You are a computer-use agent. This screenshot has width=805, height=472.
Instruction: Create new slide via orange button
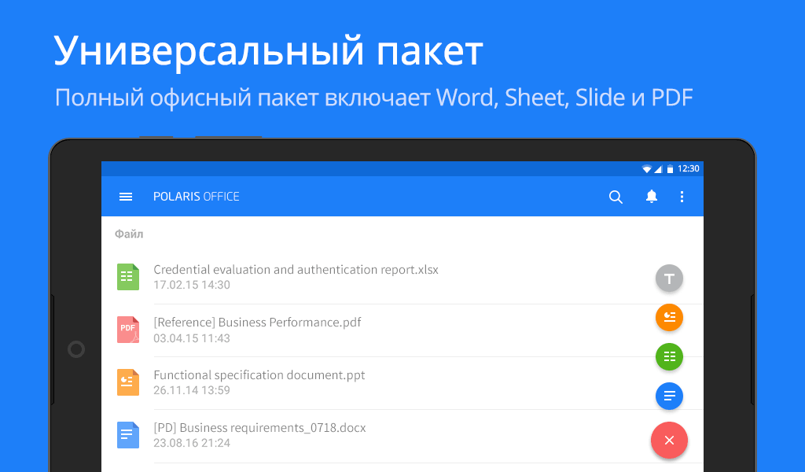pyautogui.click(x=669, y=317)
